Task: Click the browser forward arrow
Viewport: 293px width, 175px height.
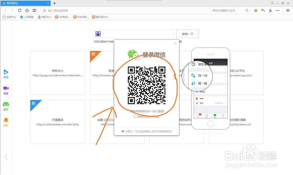Action: click(x=12, y=11)
